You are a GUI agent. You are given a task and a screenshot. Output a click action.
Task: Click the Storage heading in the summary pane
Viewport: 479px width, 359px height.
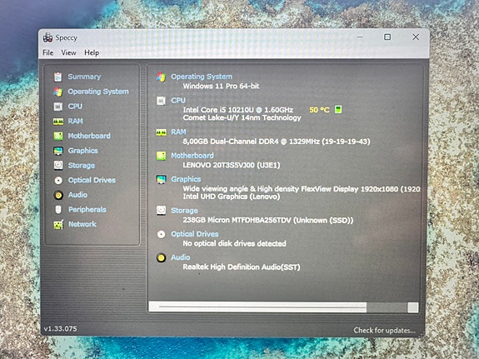pos(184,211)
